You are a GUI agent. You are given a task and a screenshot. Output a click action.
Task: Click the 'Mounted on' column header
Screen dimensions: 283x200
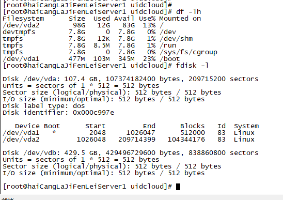180,19
